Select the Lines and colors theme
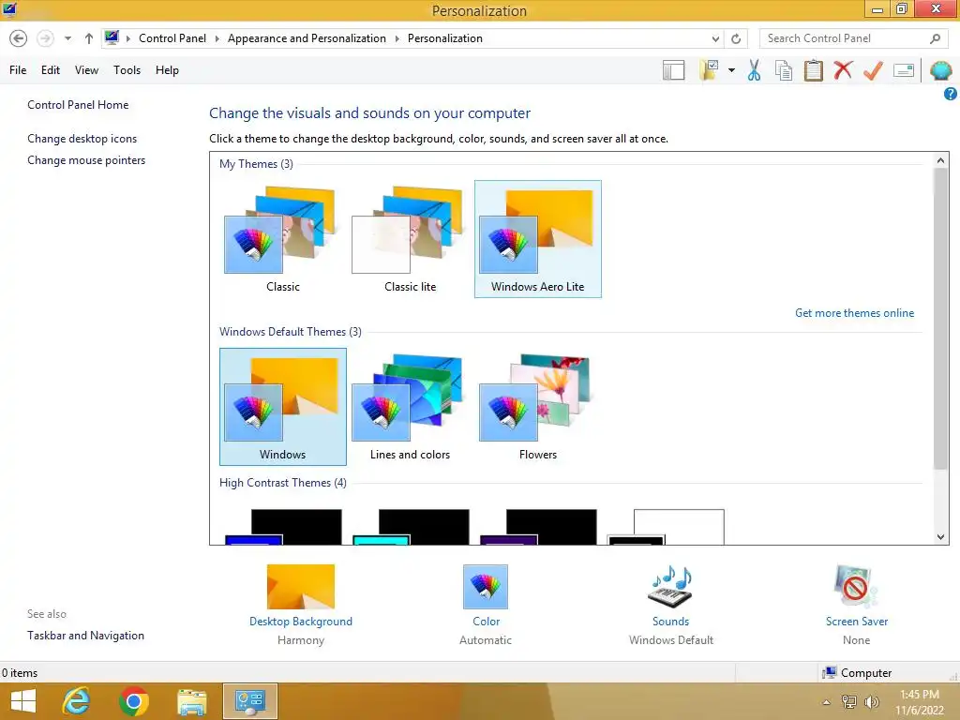The height and width of the screenshot is (720, 960). (411, 407)
